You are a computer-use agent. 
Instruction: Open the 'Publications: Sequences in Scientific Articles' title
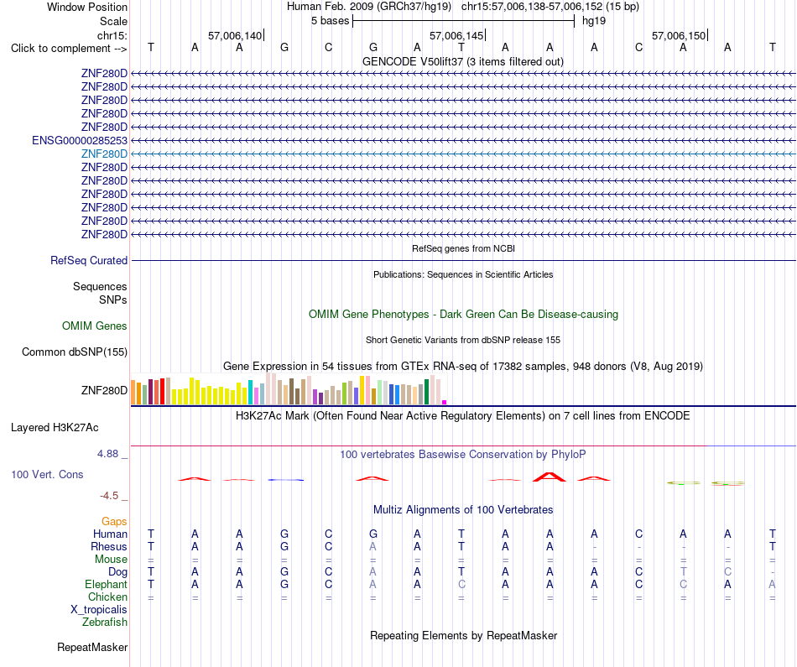coord(463,274)
